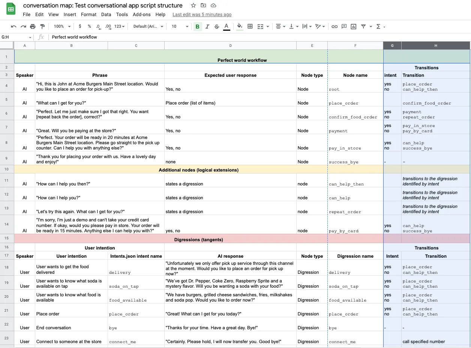Open horizontal align dropdown
Screen dimensions: 471x348
coord(280,27)
